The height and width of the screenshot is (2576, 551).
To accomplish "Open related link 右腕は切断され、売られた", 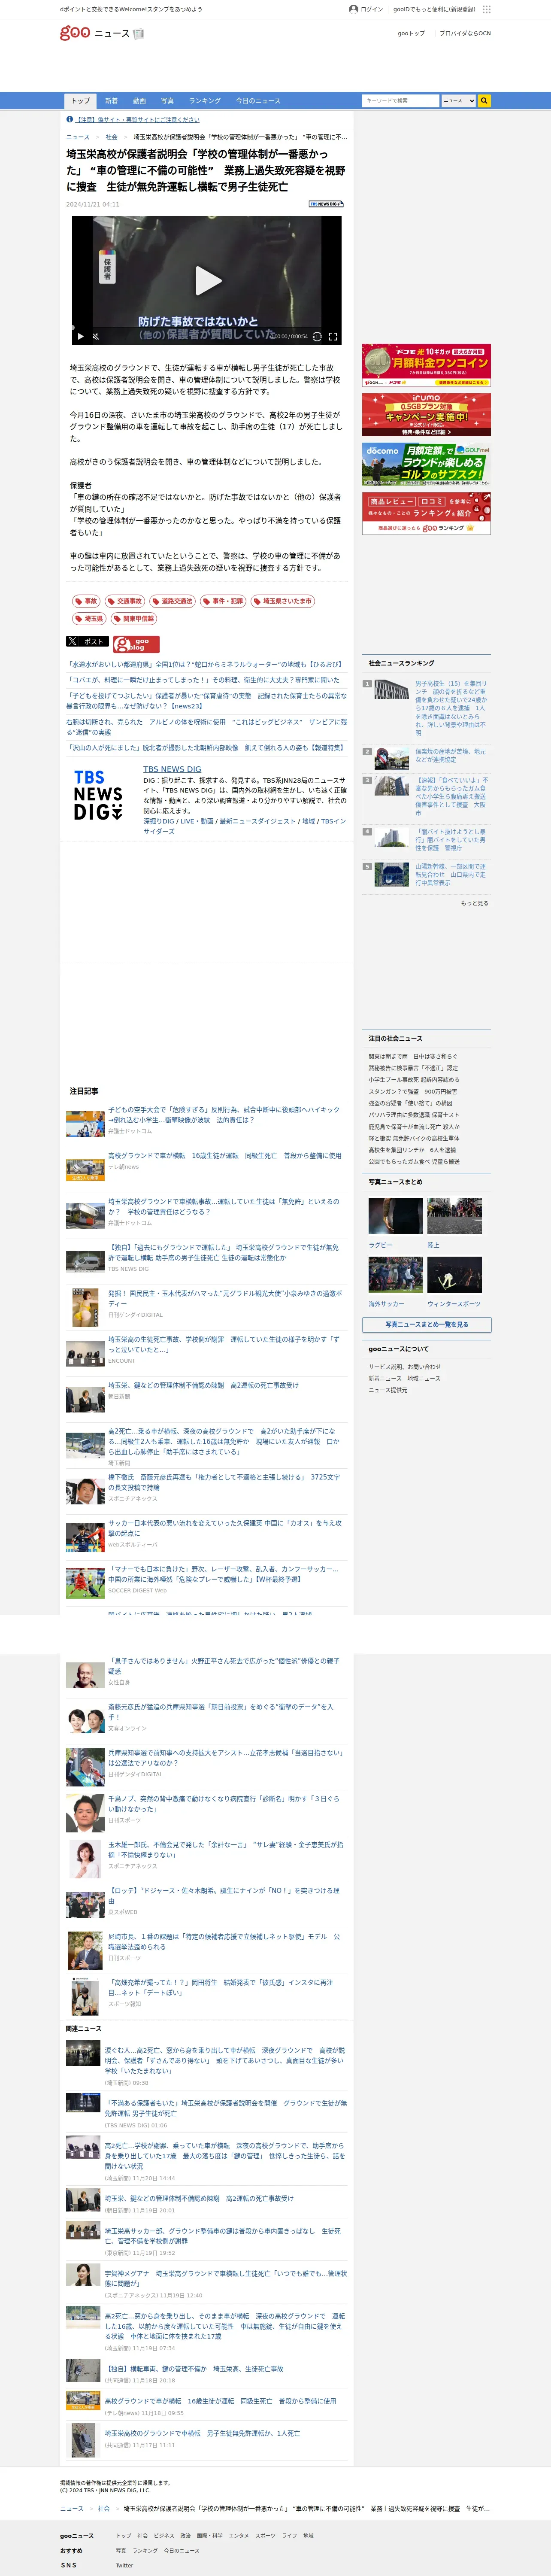I will (x=207, y=726).
